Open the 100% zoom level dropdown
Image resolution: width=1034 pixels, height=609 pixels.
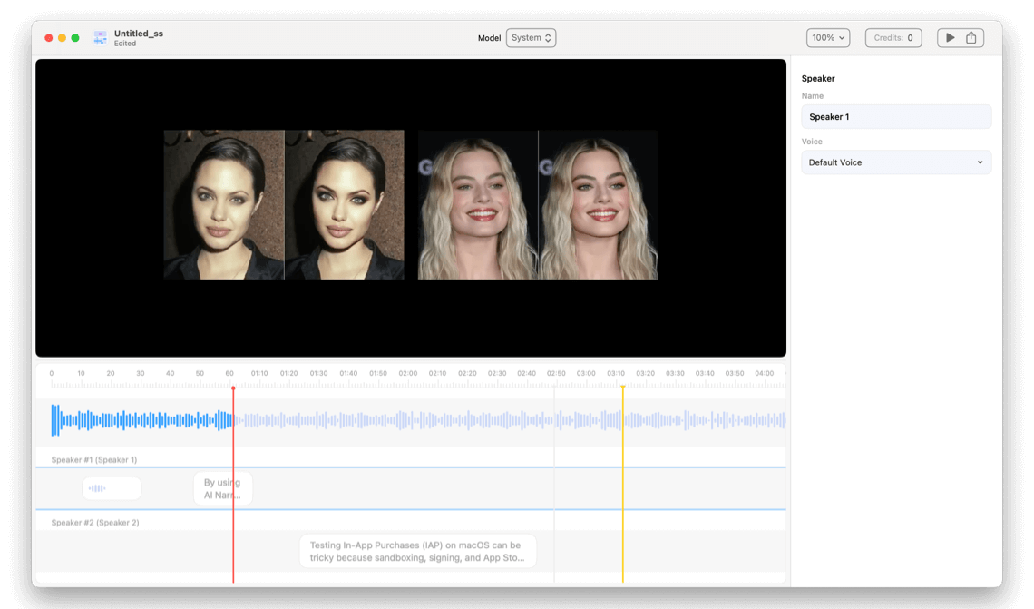pyautogui.click(x=828, y=38)
